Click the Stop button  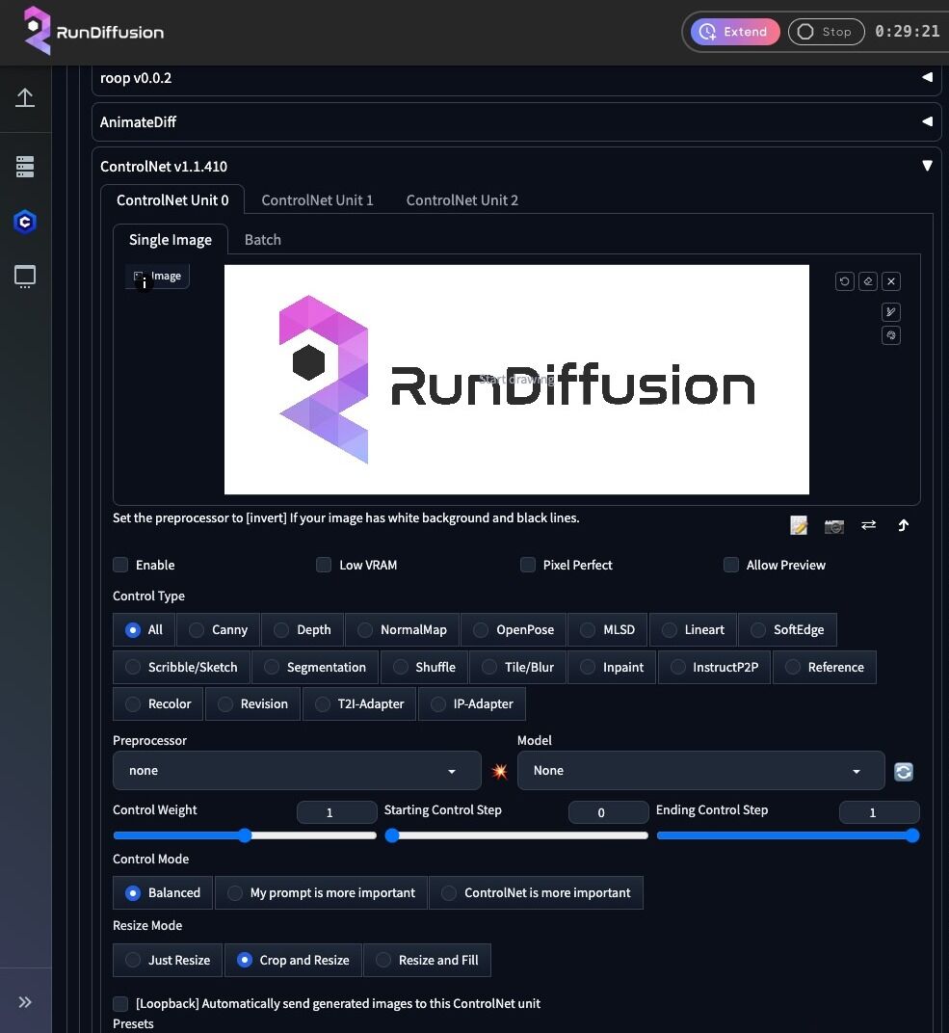[x=826, y=32]
